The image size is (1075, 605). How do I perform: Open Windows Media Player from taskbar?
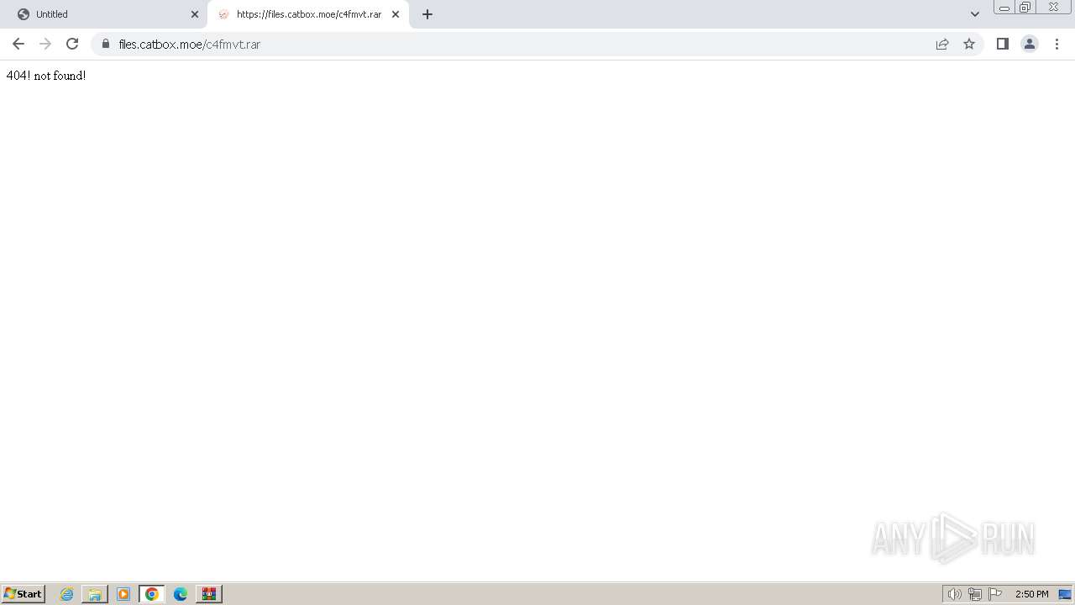point(123,594)
